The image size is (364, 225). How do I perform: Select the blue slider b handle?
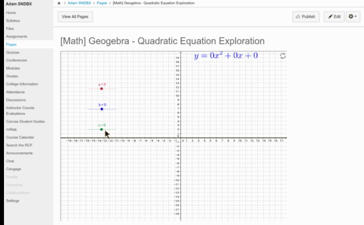point(102,109)
